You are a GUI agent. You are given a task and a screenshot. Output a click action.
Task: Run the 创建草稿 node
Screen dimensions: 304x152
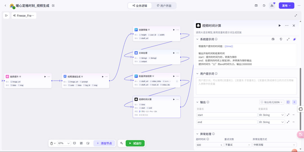(174, 30)
